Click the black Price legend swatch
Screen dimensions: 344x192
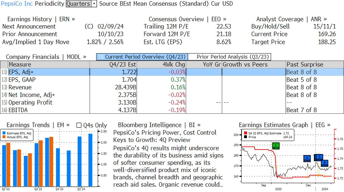(246, 137)
